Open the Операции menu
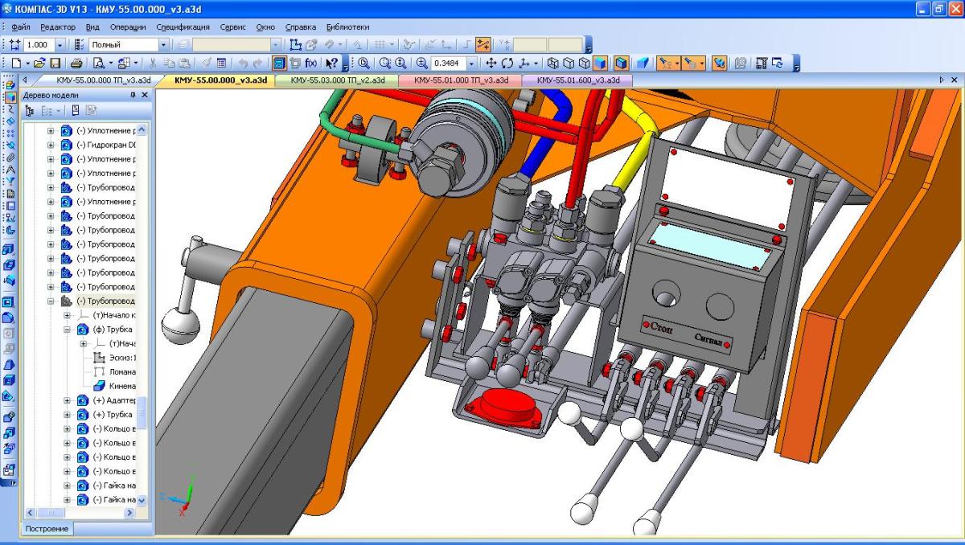This screenshot has width=965, height=545. (x=127, y=27)
